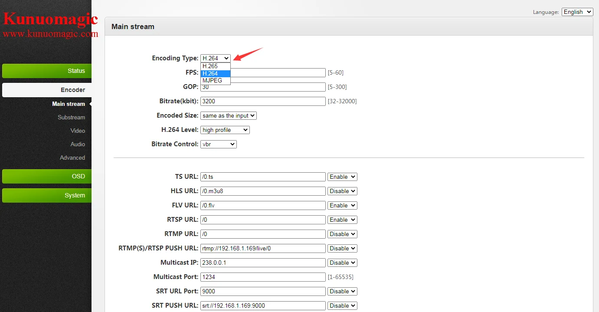The width and height of the screenshot is (599, 312).
Task: Open HLS URL Disable dropdown
Action: pos(342,191)
